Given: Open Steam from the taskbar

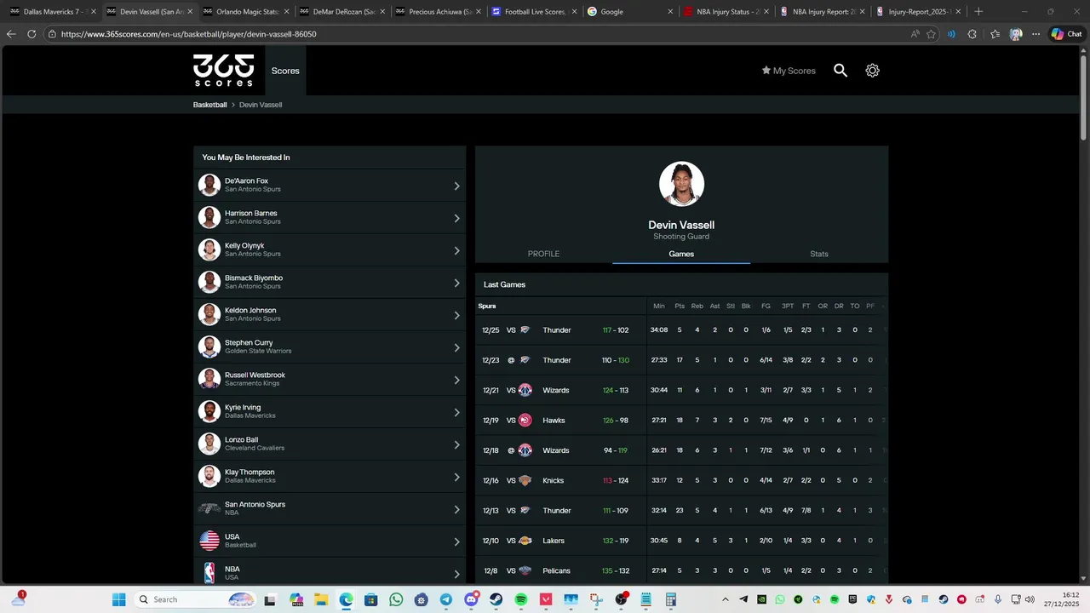Looking at the screenshot, I should click(x=496, y=599).
